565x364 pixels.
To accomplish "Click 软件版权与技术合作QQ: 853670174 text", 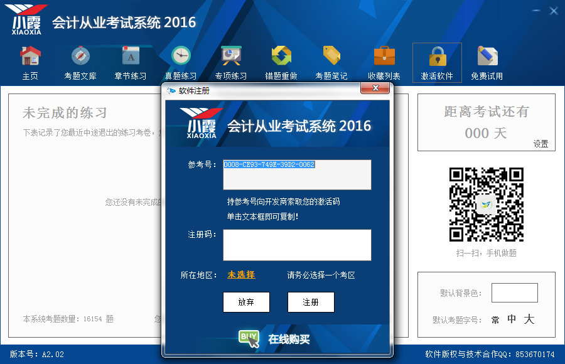I will 490,354.
